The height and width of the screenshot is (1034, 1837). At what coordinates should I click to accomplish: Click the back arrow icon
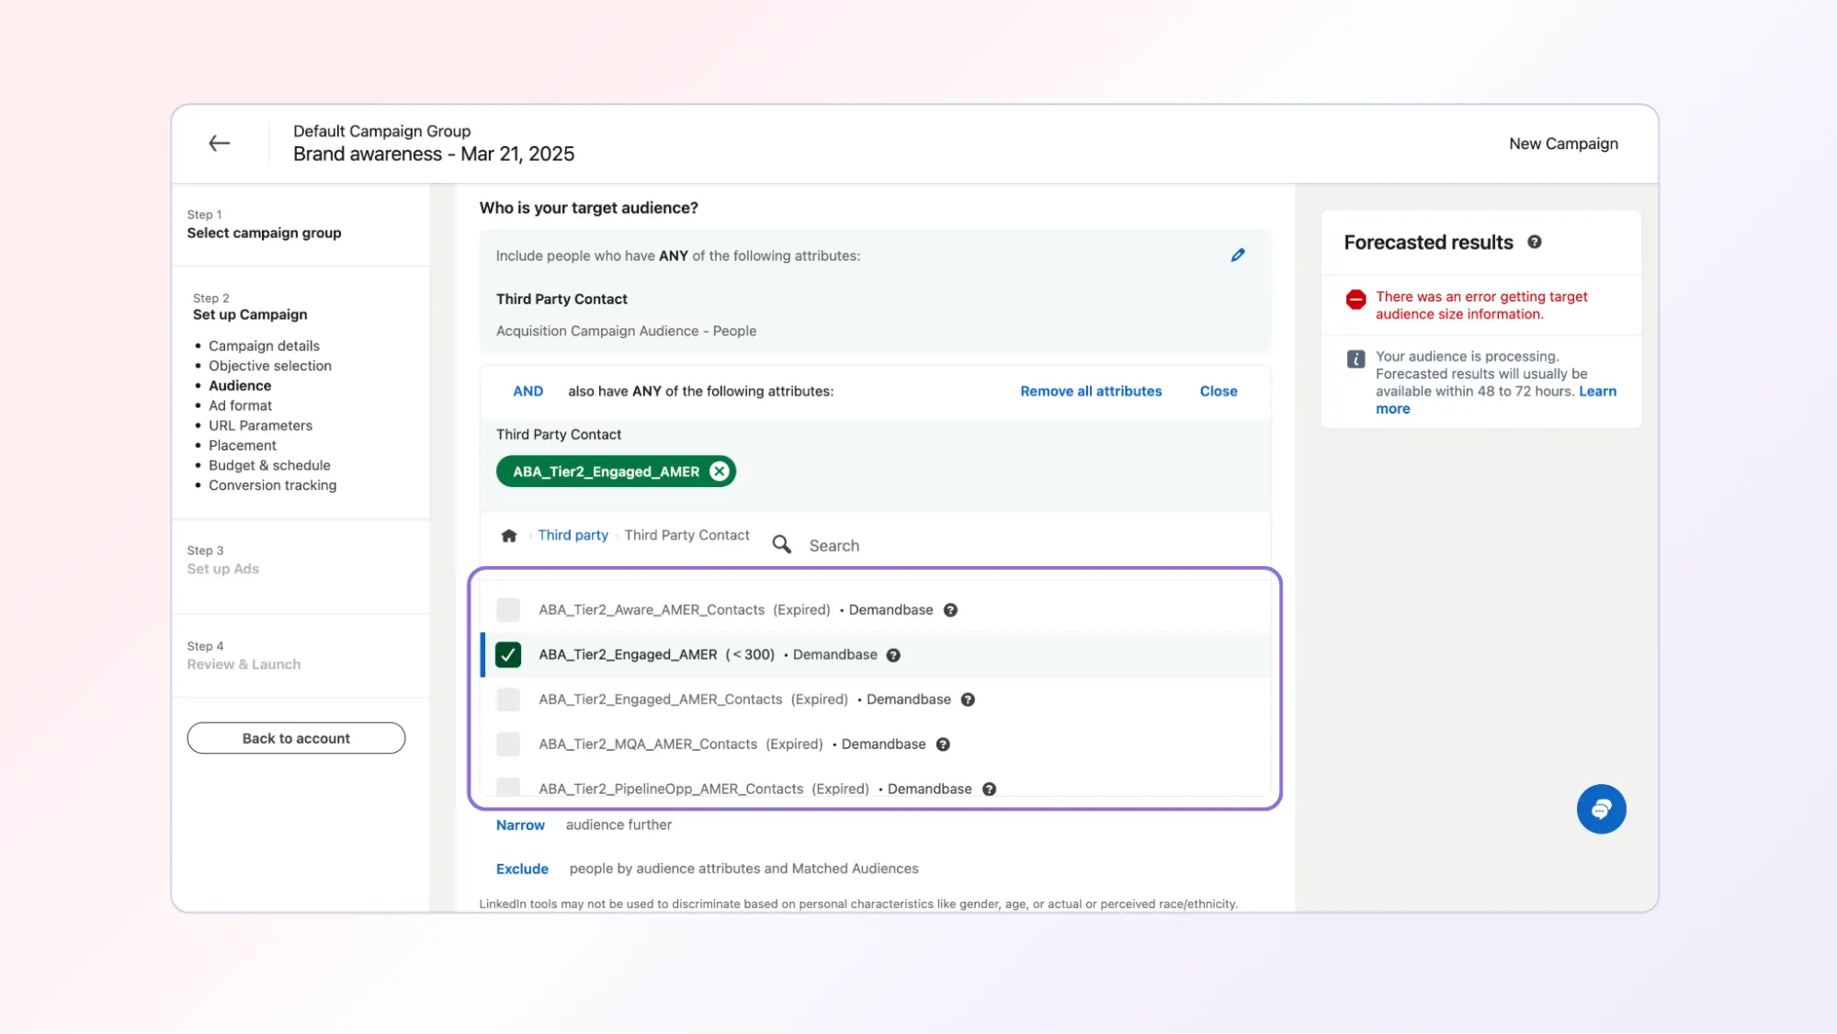219,143
